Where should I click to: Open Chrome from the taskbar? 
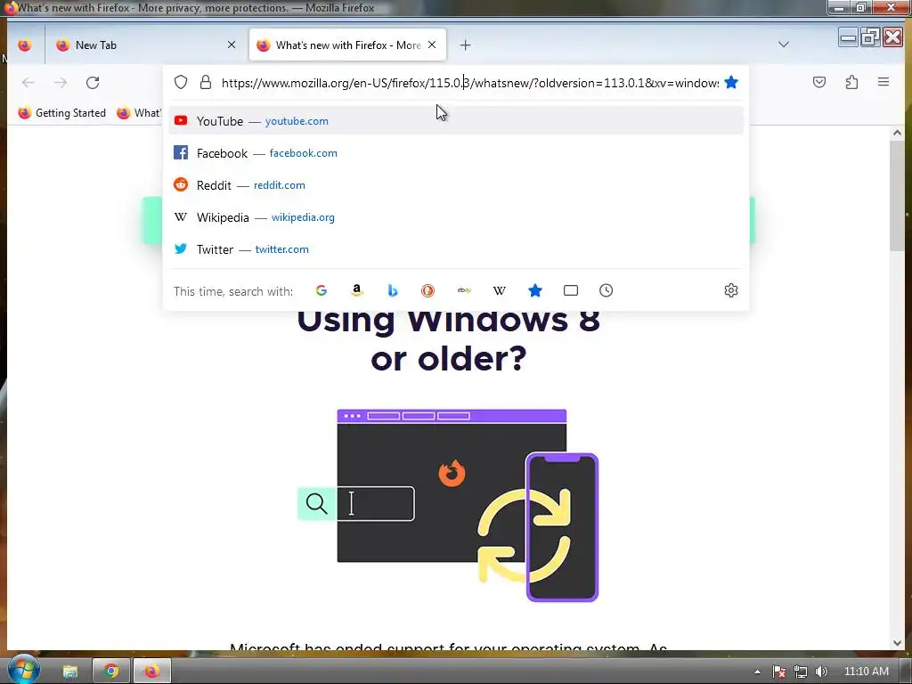coord(111,671)
